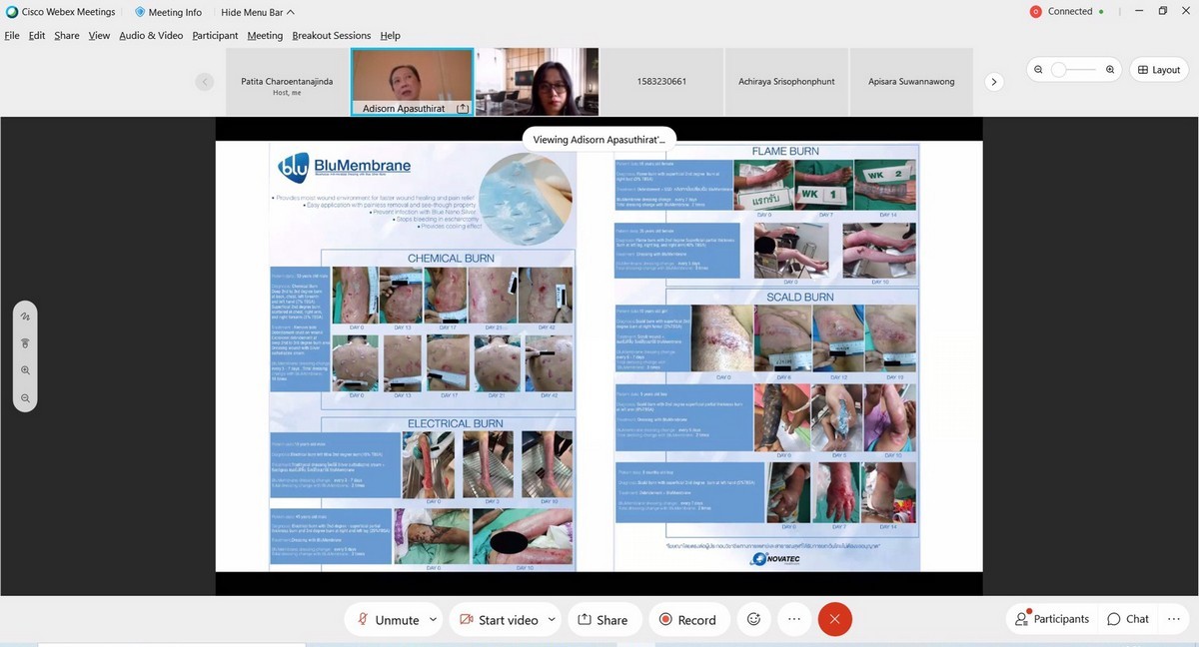
Task: Open the Participants panel
Action: (x=1051, y=619)
